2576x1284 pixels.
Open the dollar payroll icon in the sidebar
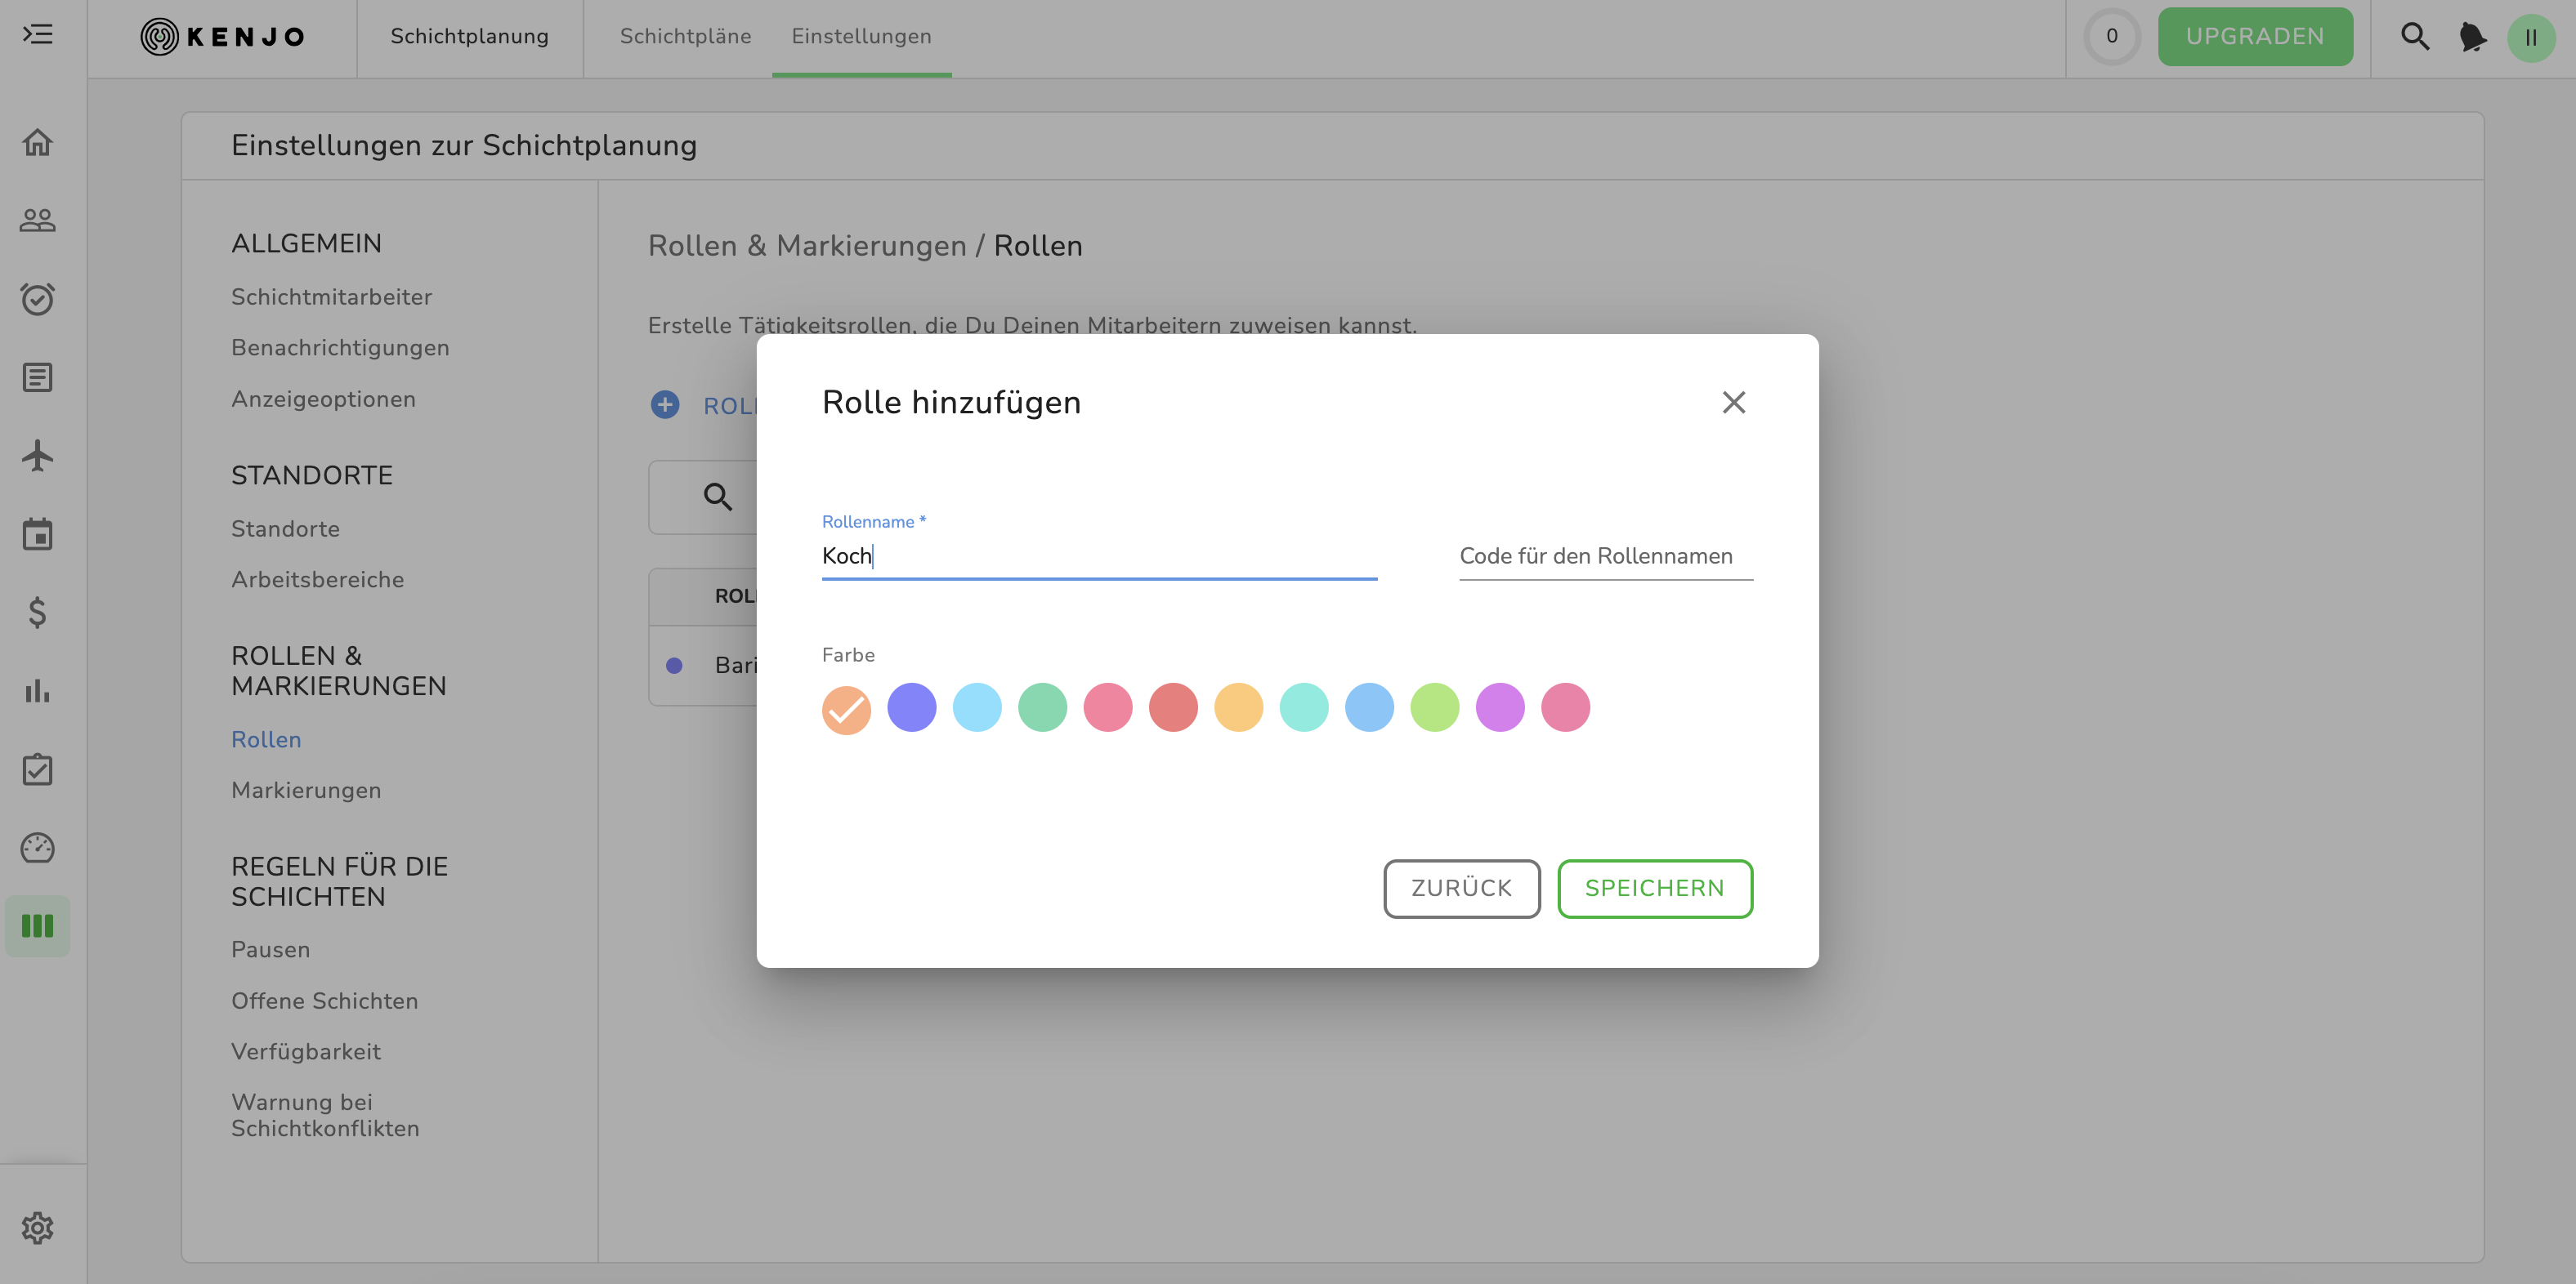(x=37, y=613)
